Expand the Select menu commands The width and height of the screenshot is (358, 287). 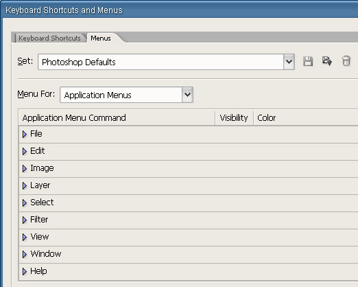(x=25, y=203)
